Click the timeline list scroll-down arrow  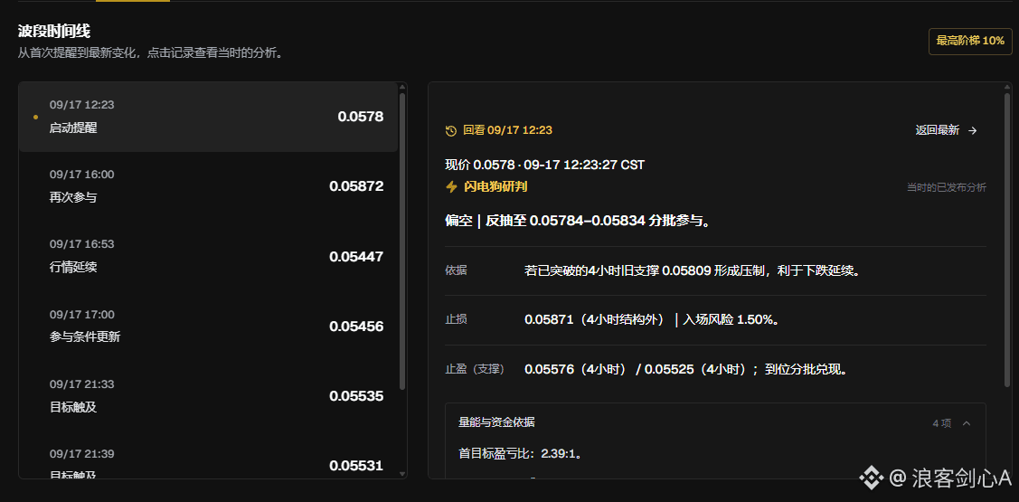pyautogui.click(x=402, y=474)
